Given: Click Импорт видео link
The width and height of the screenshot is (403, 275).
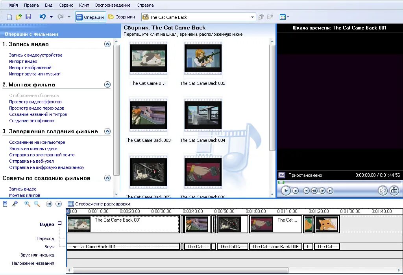Looking at the screenshot, I should click(23, 61).
